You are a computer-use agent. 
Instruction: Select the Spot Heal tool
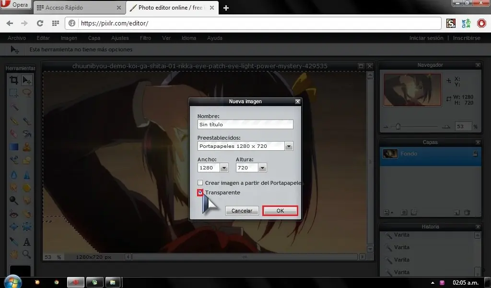[x=27, y=215]
